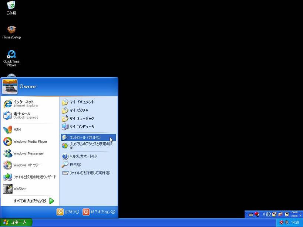Open Windows Messenger

point(30,153)
